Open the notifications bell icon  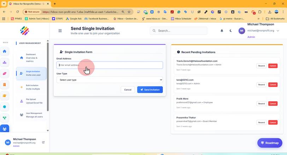click(222, 30)
